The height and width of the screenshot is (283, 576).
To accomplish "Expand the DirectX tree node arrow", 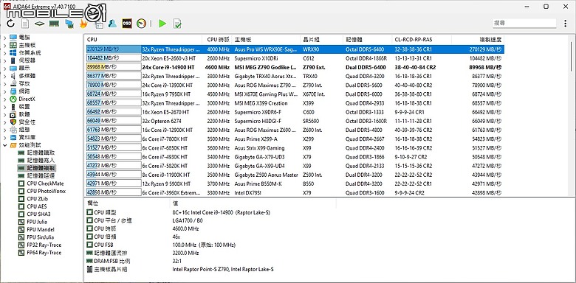I will pos(4,99).
